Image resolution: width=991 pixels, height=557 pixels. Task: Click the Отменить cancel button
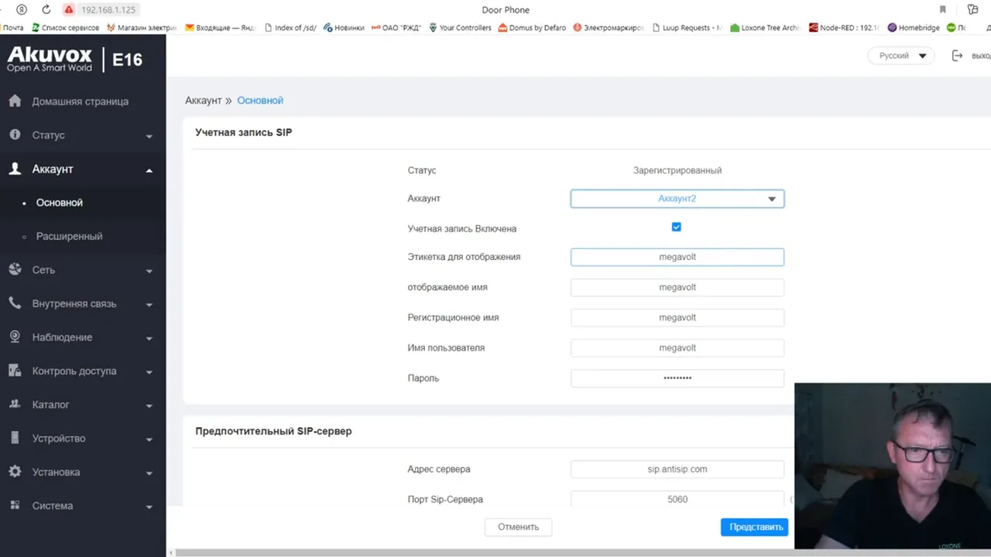tap(518, 527)
